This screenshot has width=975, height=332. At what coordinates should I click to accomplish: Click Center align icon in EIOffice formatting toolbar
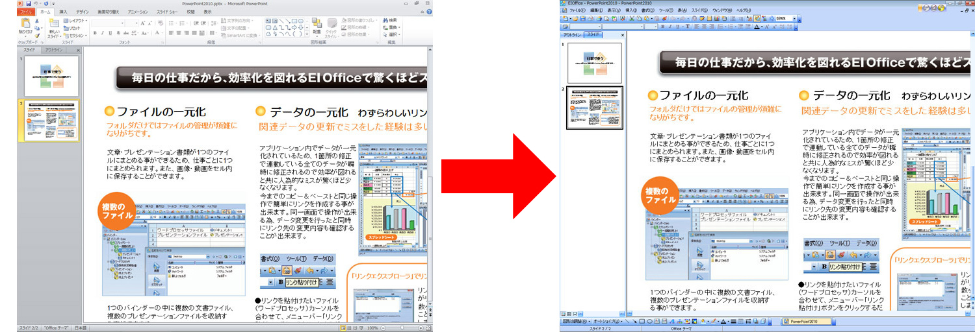(x=704, y=26)
